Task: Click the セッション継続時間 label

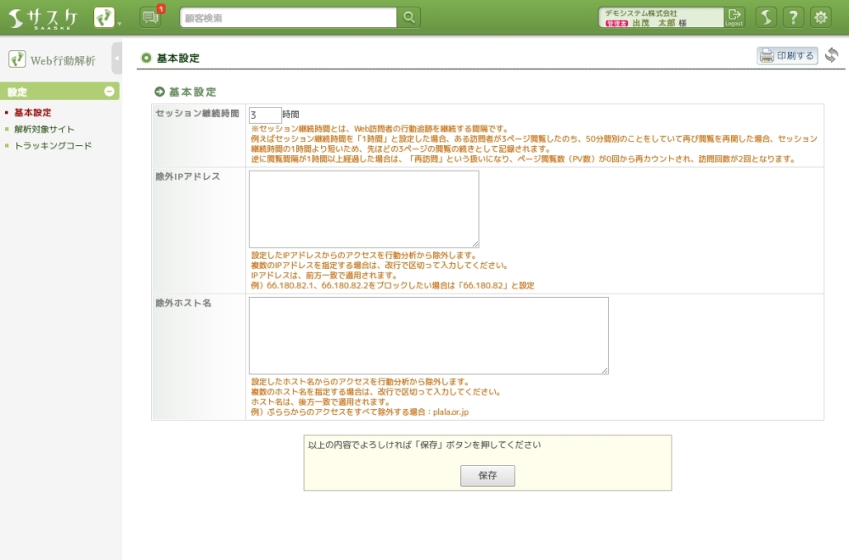Action: (x=197, y=113)
